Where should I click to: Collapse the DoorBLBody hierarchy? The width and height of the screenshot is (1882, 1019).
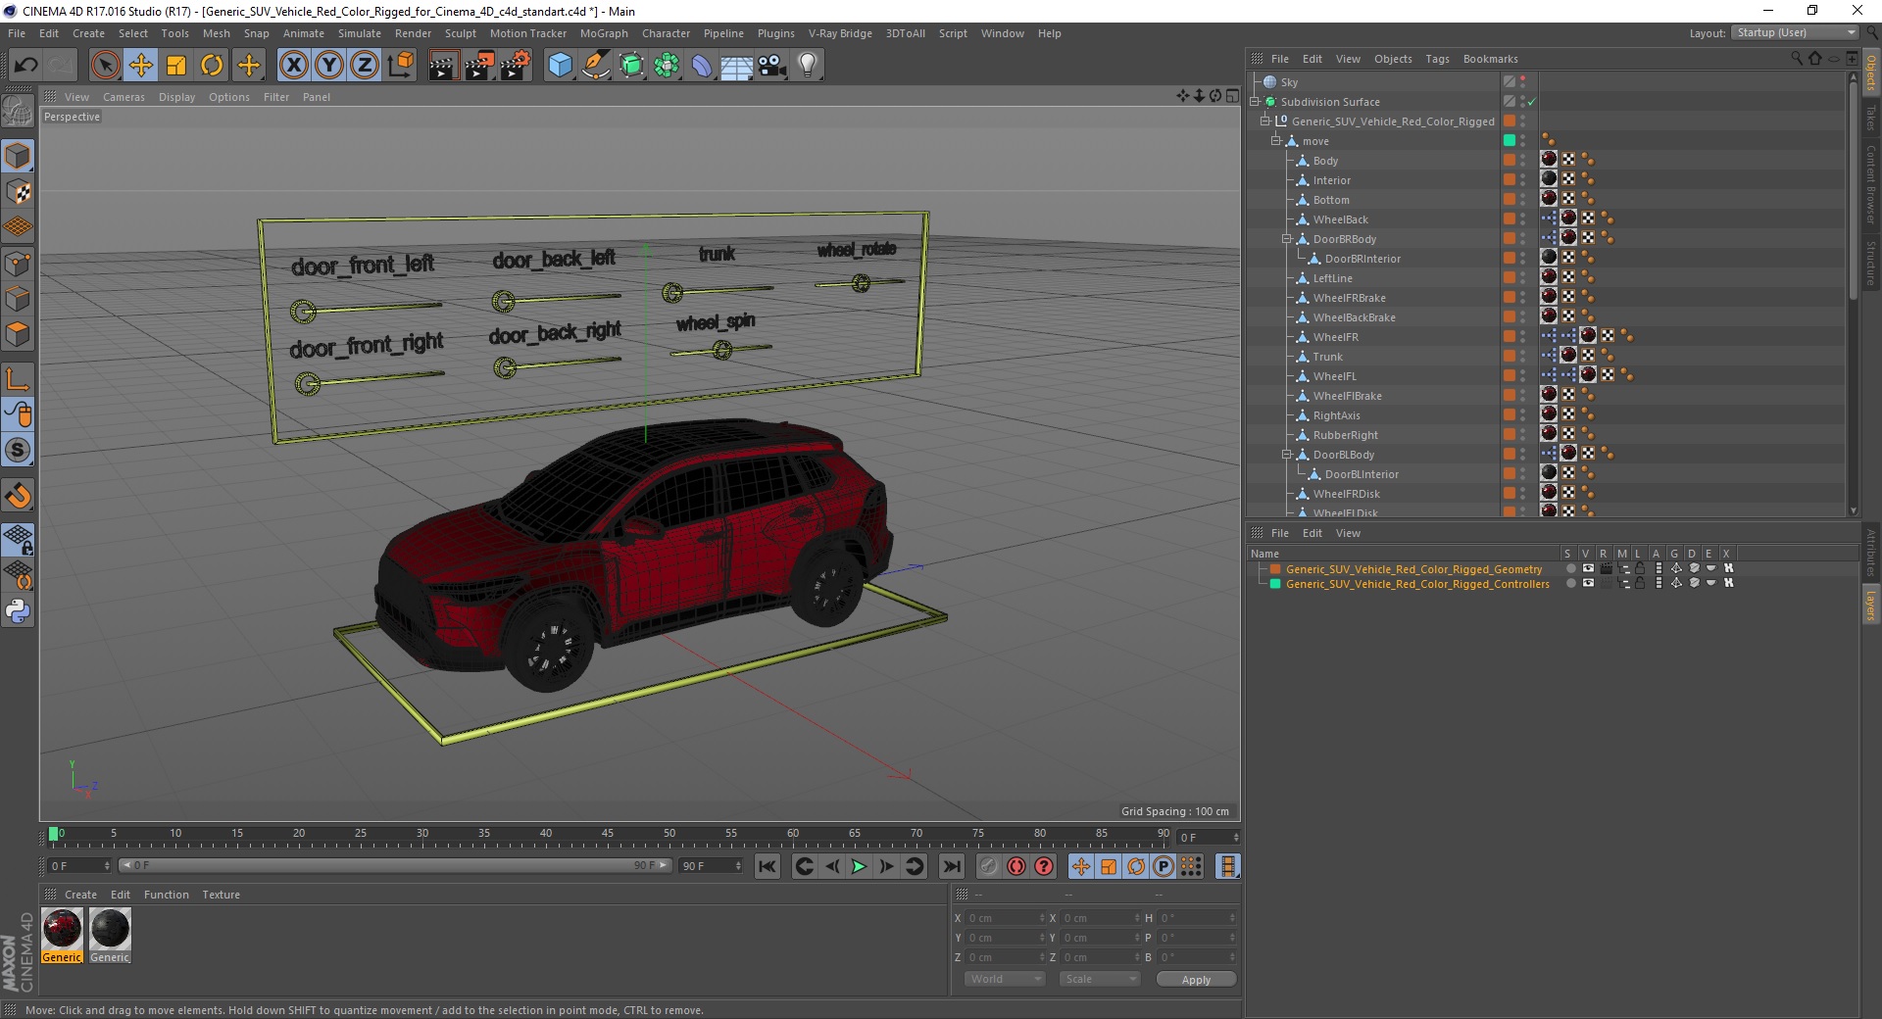pyautogui.click(x=1287, y=454)
